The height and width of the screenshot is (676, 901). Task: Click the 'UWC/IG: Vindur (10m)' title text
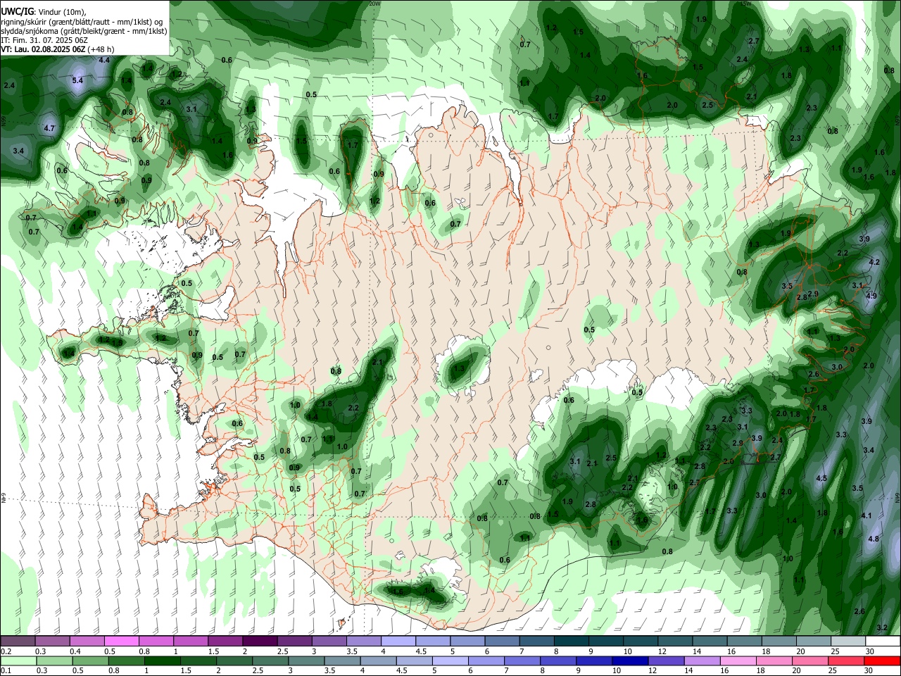tap(44, 12)
